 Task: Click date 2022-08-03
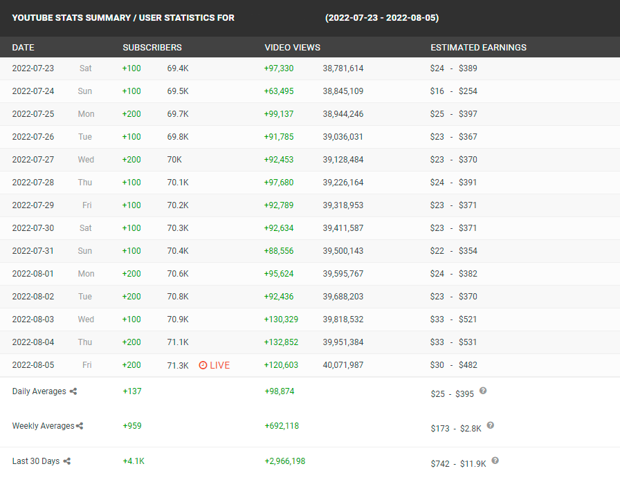point(33,319)
